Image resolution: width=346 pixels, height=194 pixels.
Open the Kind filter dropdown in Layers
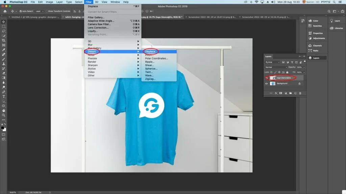273,62
